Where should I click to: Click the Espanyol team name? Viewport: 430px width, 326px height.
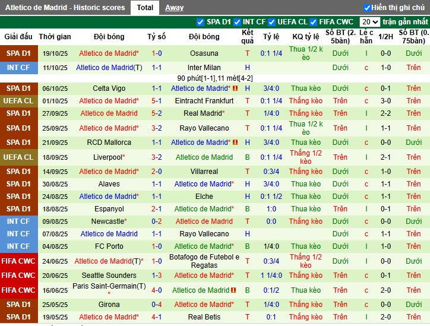(109, 208)
